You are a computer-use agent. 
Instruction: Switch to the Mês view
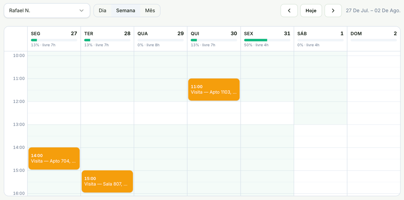(x=150, y=11)
